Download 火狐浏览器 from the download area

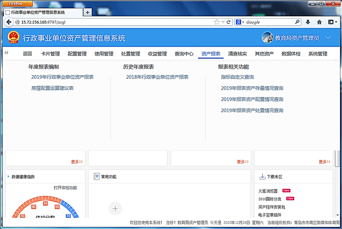(x=268, y=191)
